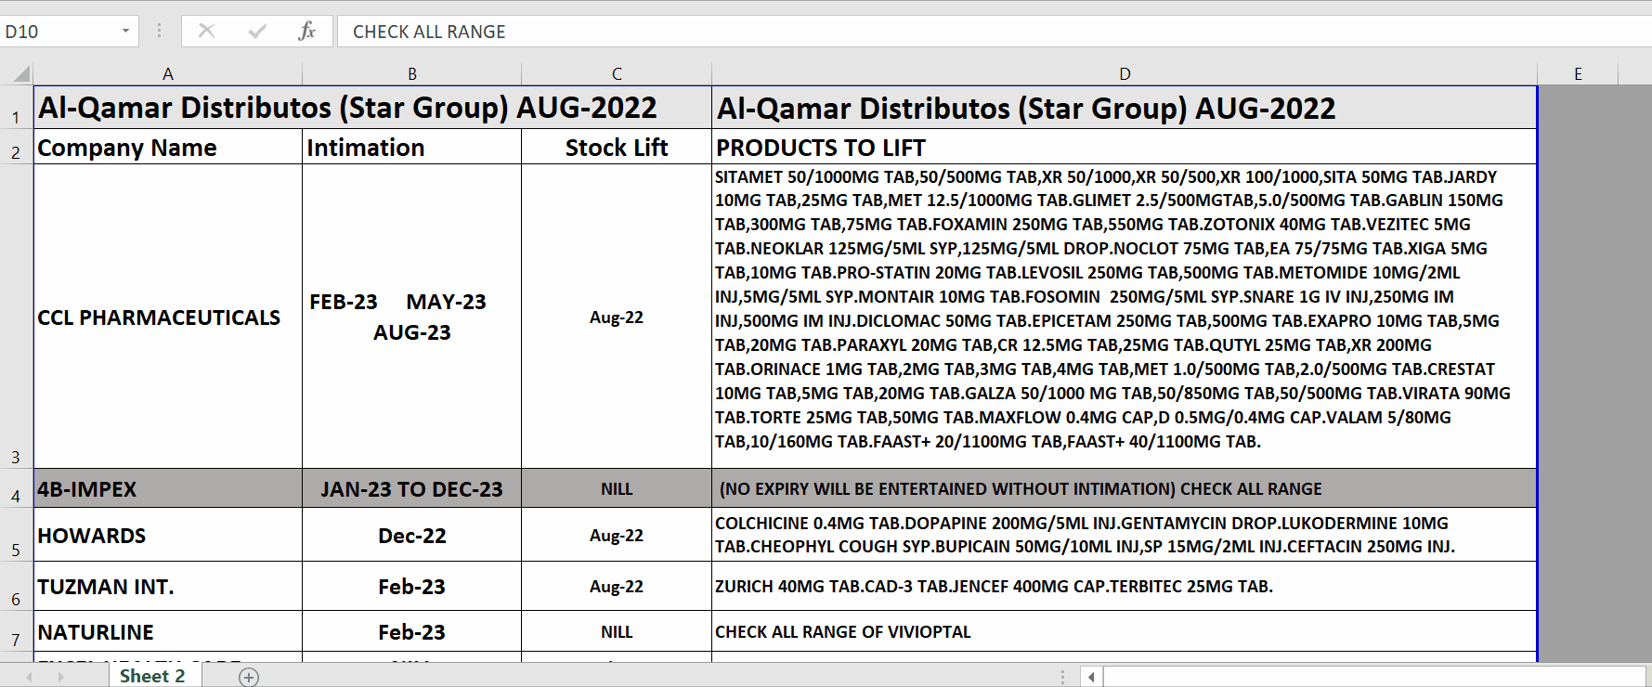Click the Enter checkmark formula bar icon
This screenshot has width=1652, height=687.
tap(257, 32)
